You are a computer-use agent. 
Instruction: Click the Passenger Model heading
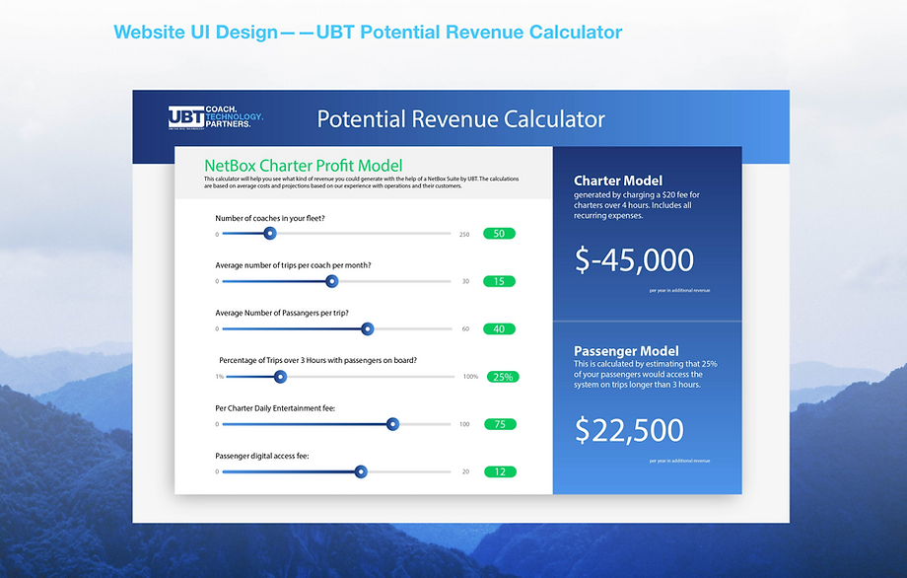point(626,350)
